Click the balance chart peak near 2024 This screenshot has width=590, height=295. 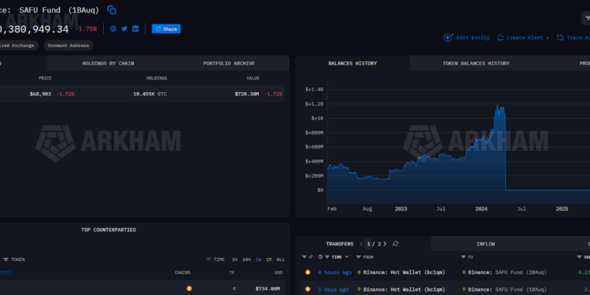pyautogui.click(x=497, y=105)
